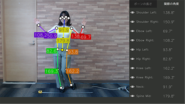Switch to the ボーンの長さ tab
The image size is (185, 104).
(x=143, y=4)
